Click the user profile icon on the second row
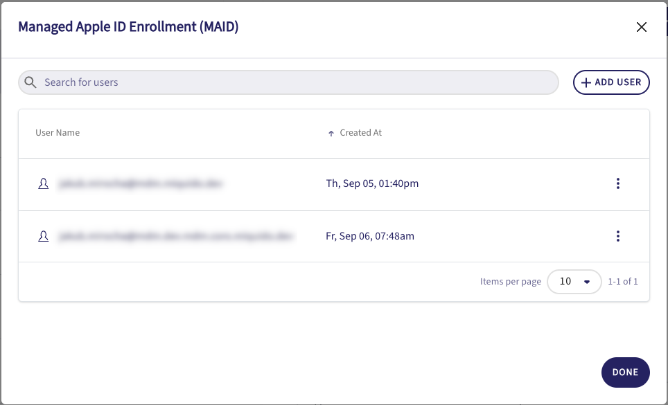Image resolution: width=668 pixels, height=405 pixels. pyautogui.click(x=43, y=236)
